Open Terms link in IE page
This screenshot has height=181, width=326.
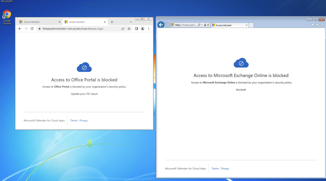point(215,168)
